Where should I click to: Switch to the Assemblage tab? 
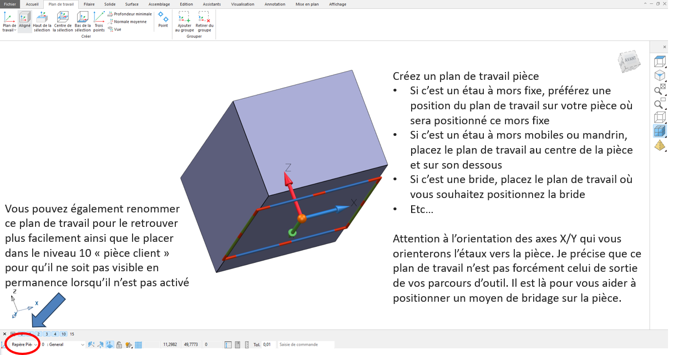[160, 4]
